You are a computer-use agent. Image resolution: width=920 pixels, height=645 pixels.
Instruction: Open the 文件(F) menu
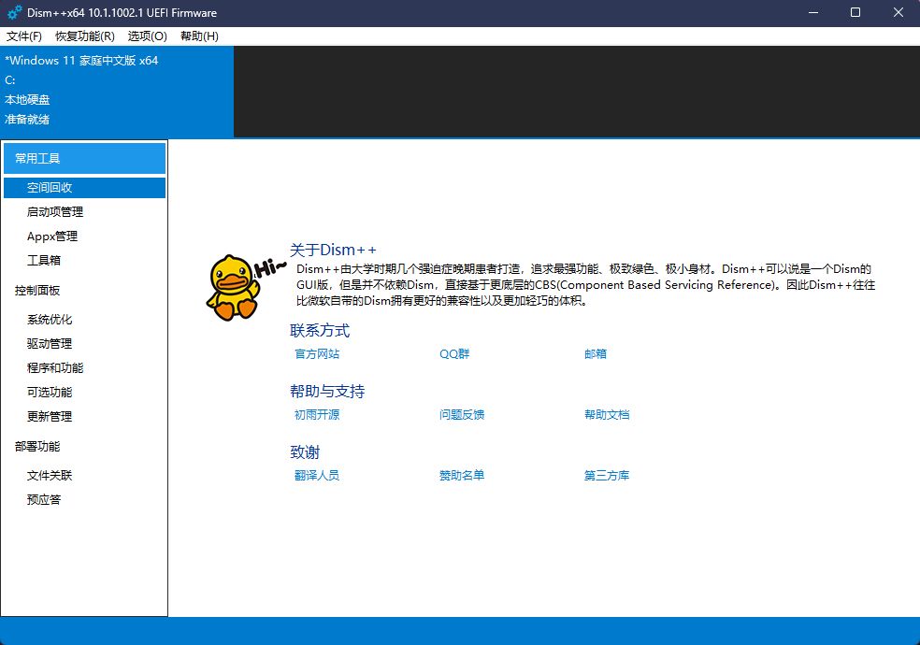click(24, 36)
